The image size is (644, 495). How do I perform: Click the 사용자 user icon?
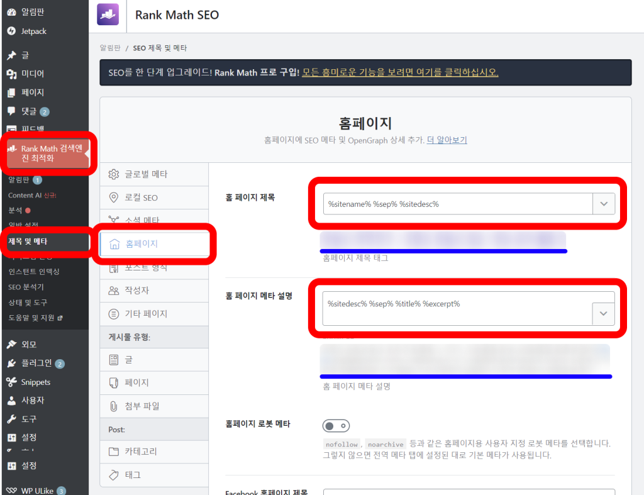tap(11, 401)
